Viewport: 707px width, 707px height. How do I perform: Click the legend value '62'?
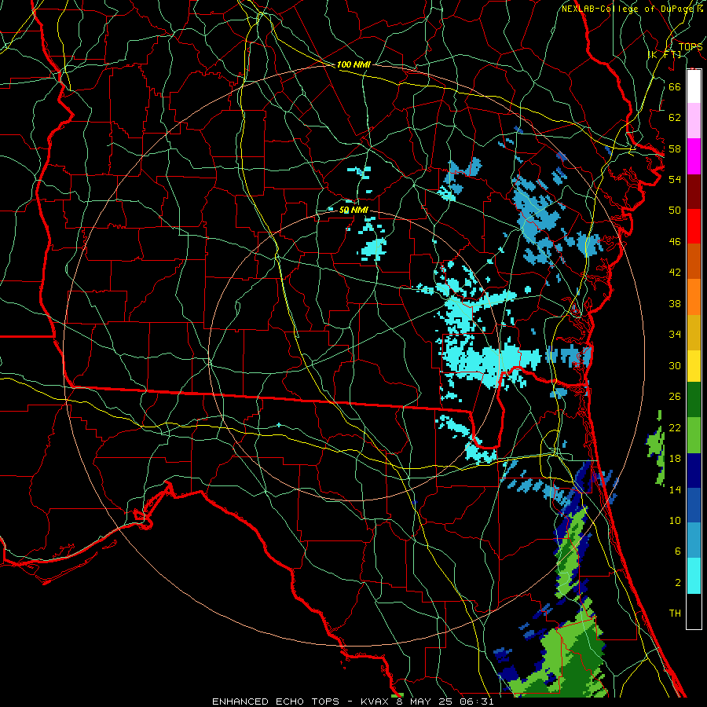tap(675, 118)
